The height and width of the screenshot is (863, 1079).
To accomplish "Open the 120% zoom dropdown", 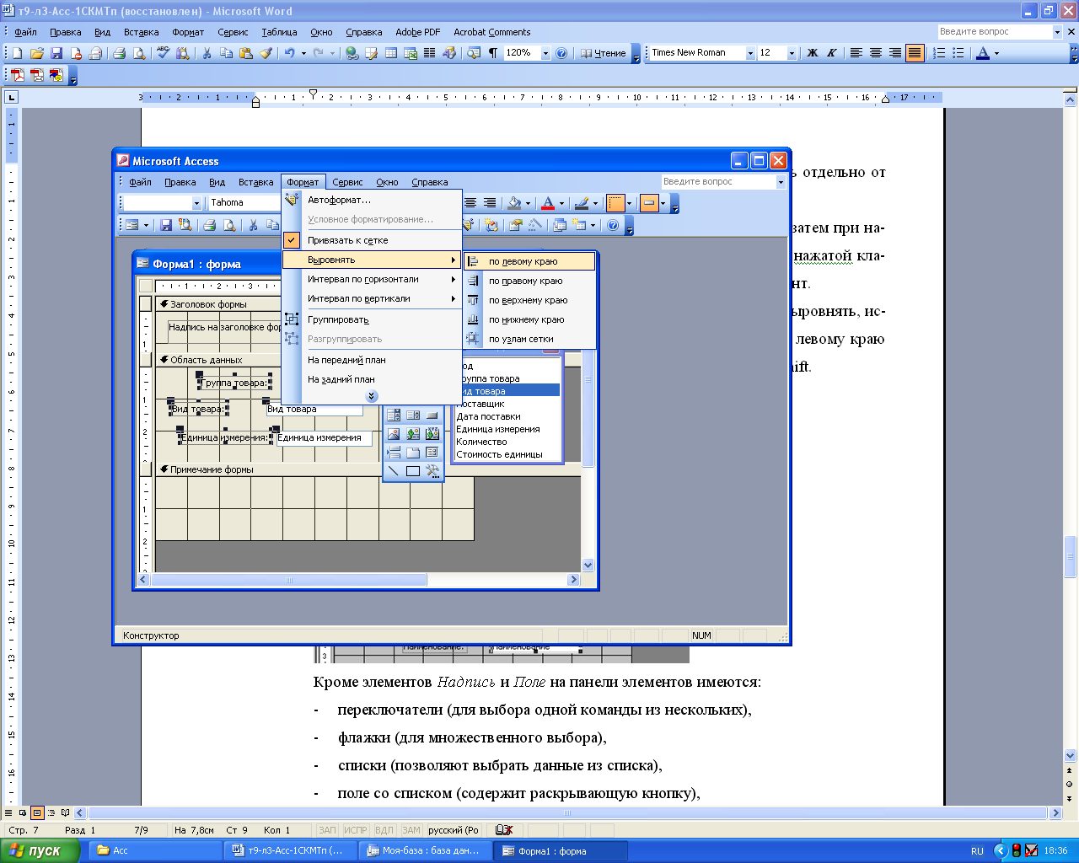I will pos(545,53).
